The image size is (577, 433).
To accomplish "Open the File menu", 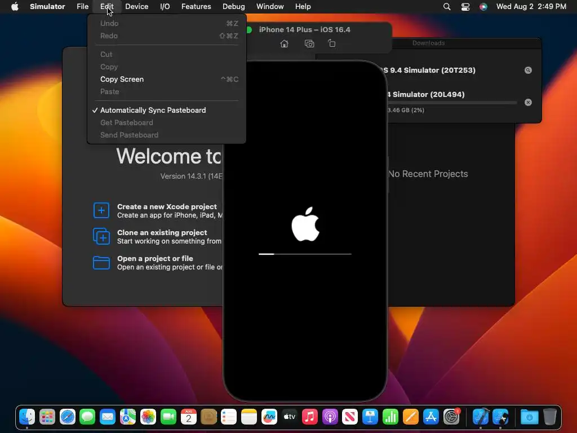I will (82, 7).
